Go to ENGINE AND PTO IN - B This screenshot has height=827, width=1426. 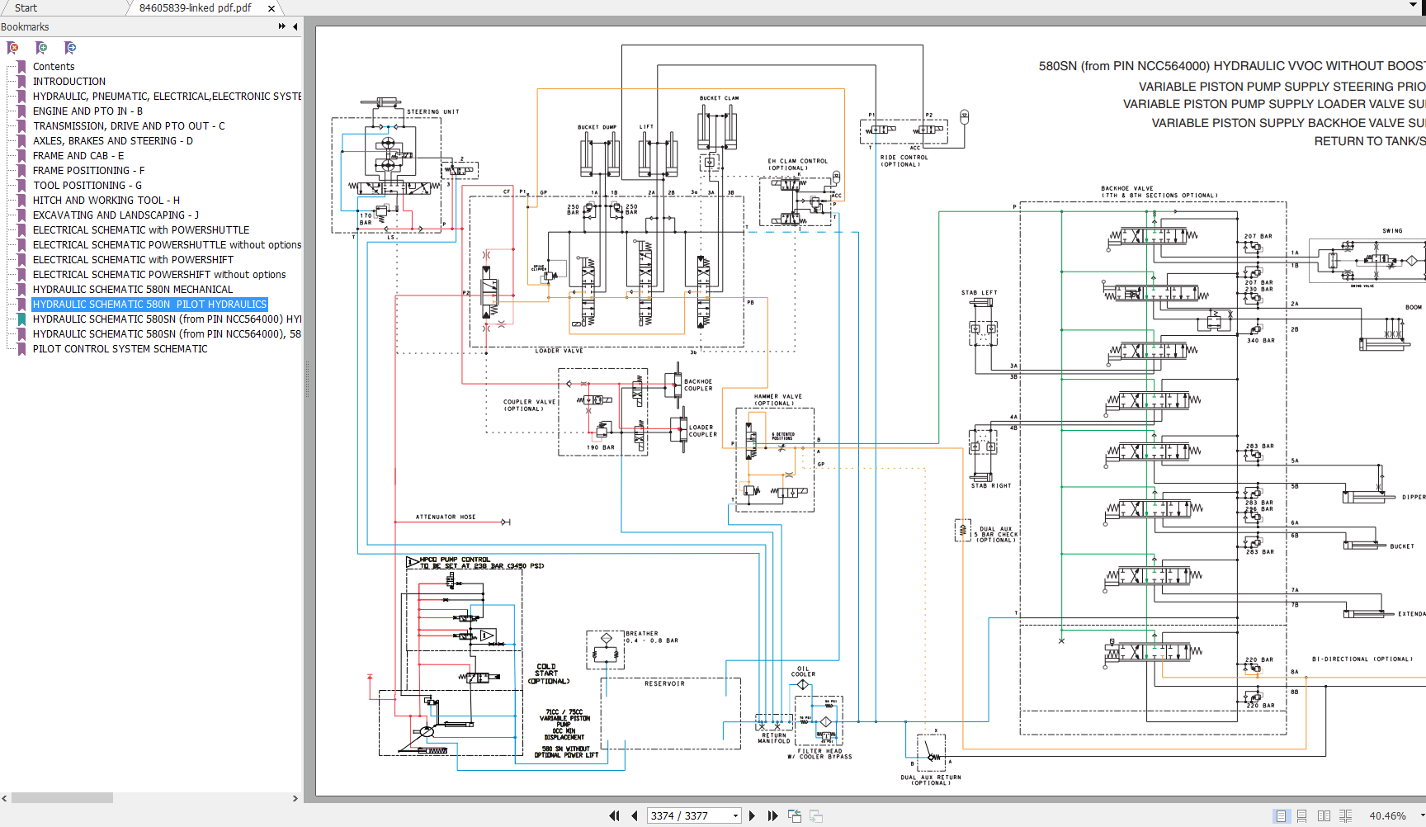coord(87,111)
